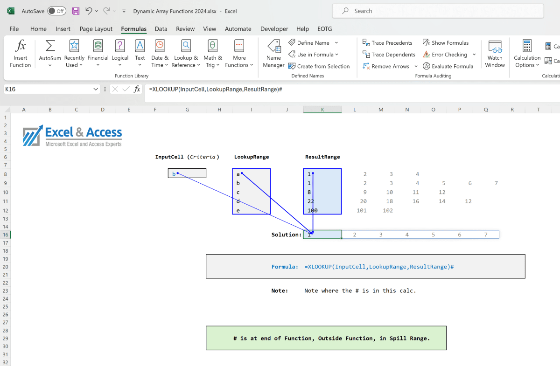Click the Error Checking toggle
The height and width of the screenshot is (366, 560).
(446, 54)
